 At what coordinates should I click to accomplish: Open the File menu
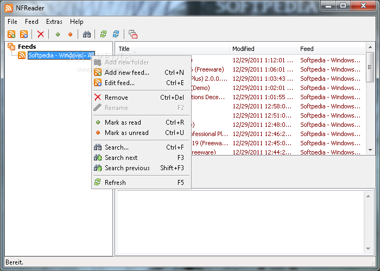(12, 22)
